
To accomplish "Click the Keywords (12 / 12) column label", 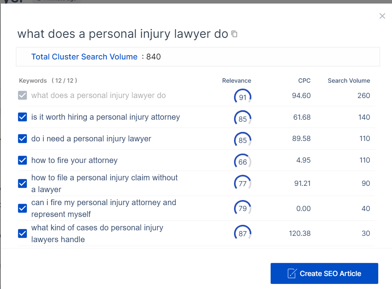I will [x=48, y=81].
